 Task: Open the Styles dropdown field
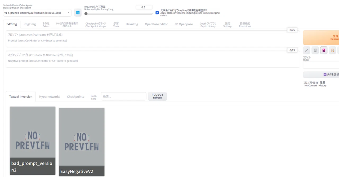tap(321, 65)
